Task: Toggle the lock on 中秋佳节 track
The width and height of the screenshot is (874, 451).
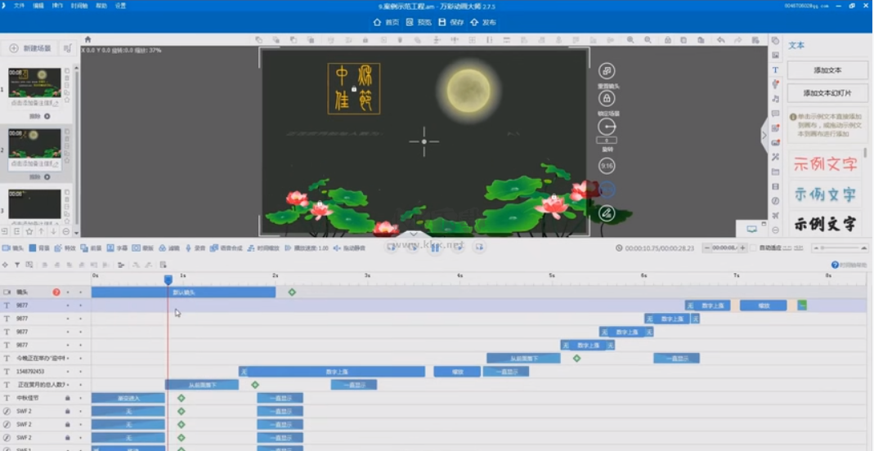Action: click(x=67, y=398)
